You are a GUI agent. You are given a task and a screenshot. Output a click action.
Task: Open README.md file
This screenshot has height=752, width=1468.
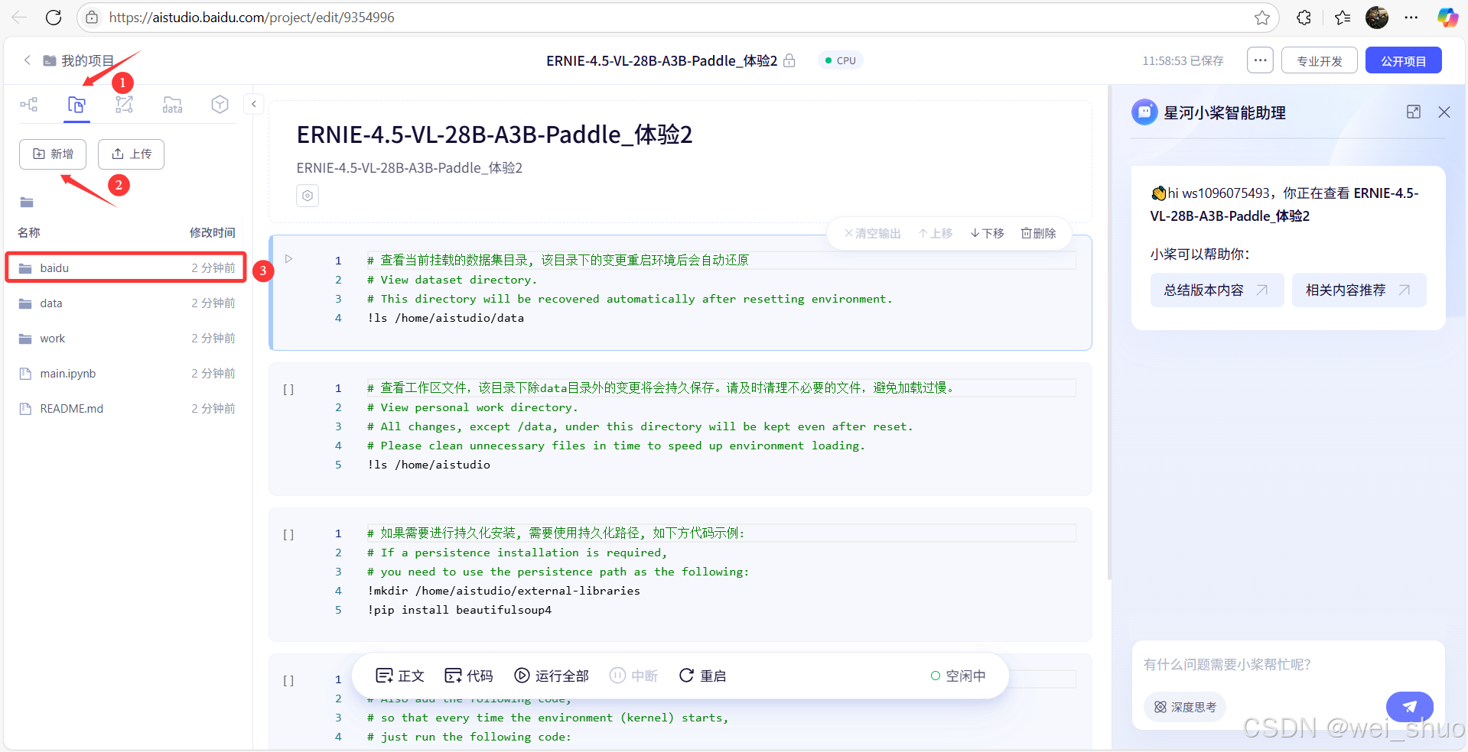[126, 409]
